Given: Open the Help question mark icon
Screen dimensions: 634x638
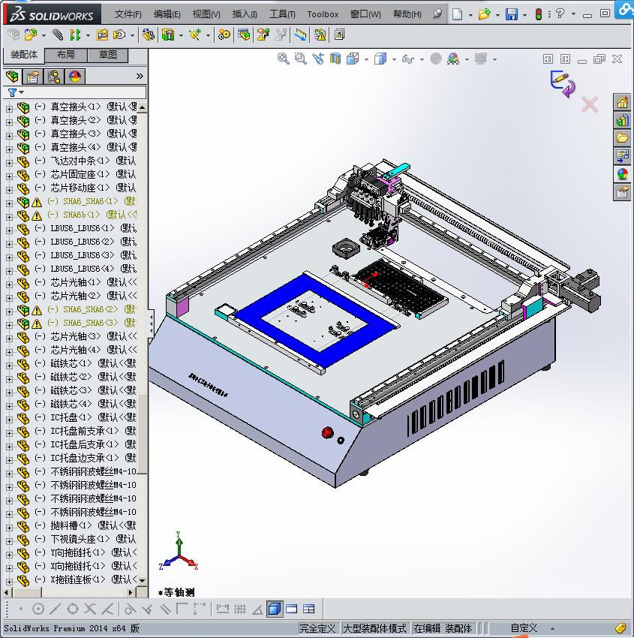Looking at the screenshot, I should point(560,14).
